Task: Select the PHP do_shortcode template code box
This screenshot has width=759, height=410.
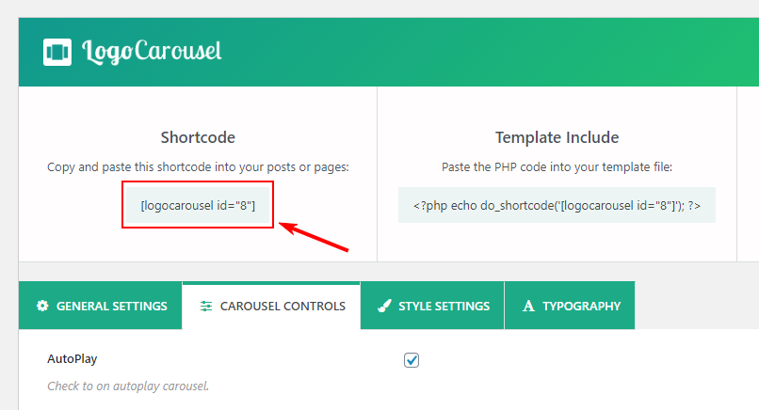Action: click(557, 206)
